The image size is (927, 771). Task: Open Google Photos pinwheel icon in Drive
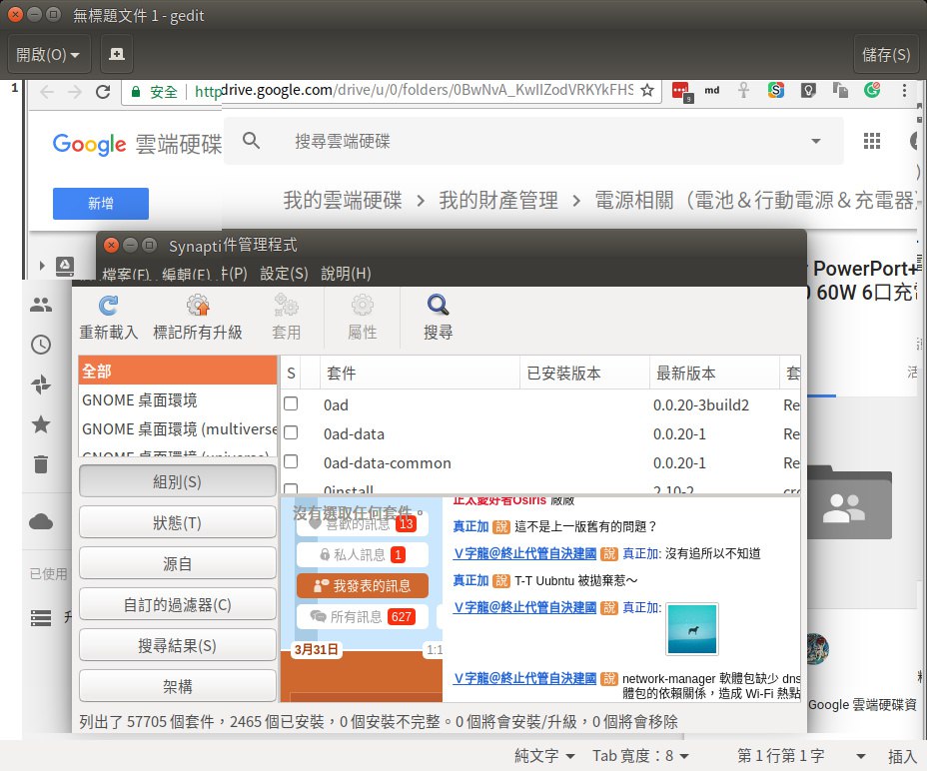pos(41,385)
